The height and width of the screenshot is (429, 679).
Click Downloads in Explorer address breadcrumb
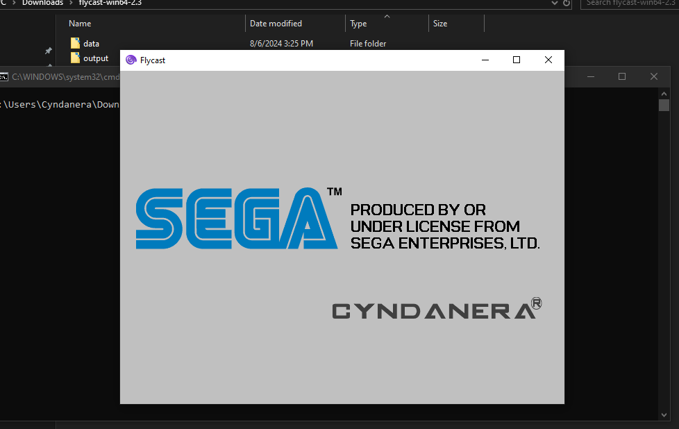[42, 3]
